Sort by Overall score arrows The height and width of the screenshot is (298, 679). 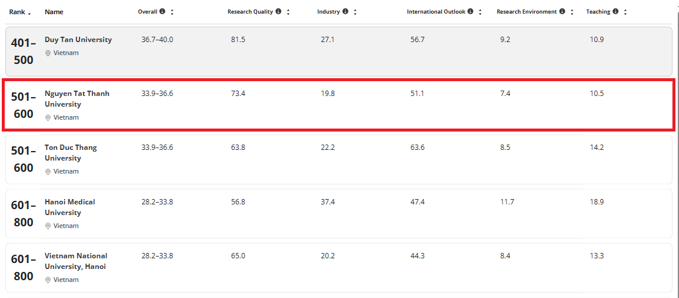pos(172,12)
